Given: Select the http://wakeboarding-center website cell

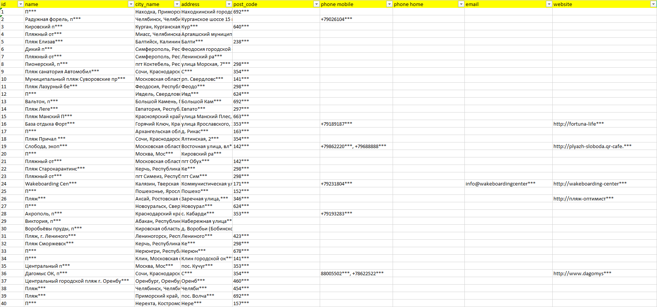Looking at the screenshot, I should [x=590, y=184].
